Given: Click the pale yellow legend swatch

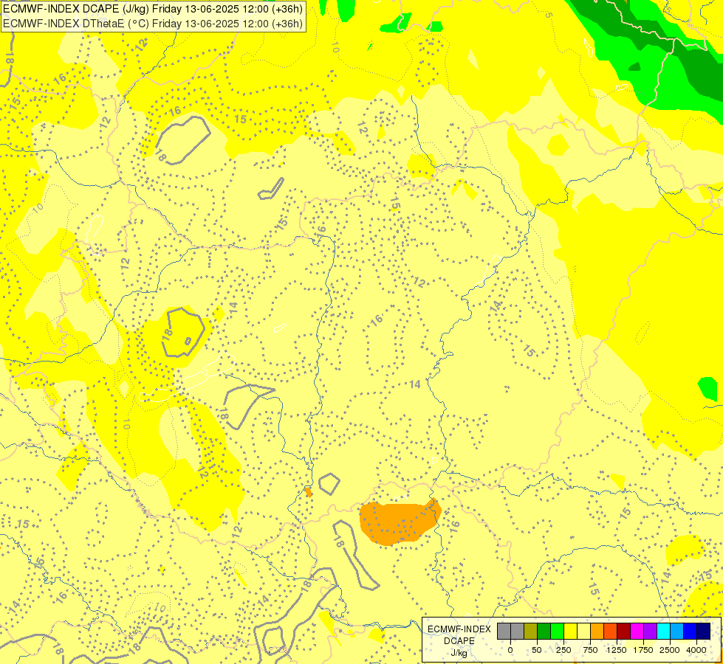Looking at the screenshot, I should [x=583, y=632].
